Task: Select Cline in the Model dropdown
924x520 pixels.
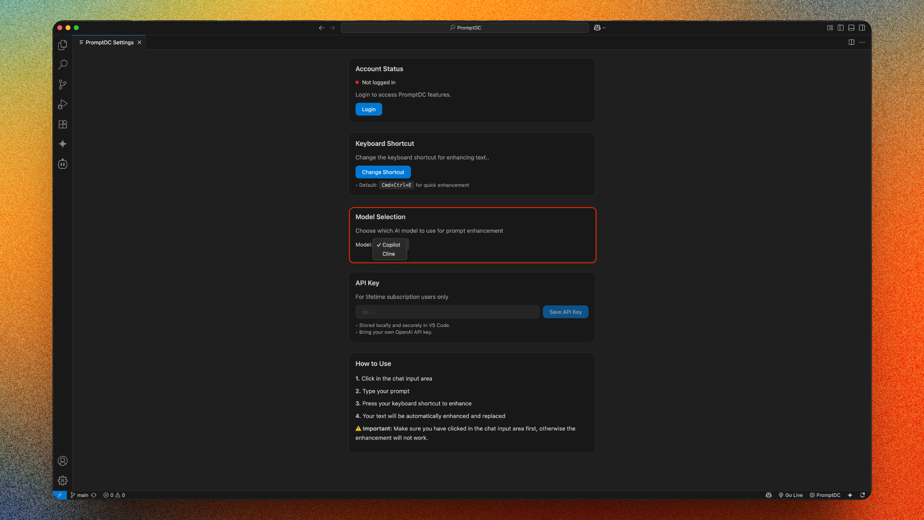Action: (x=389, y=254)
